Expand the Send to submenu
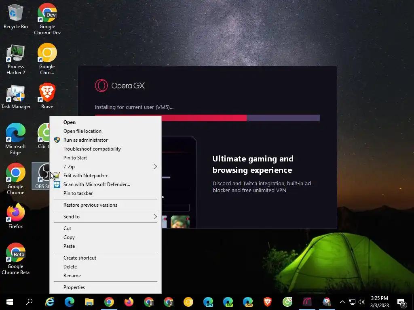The width and height of the screenshot is (414, 310). (106, 217)
